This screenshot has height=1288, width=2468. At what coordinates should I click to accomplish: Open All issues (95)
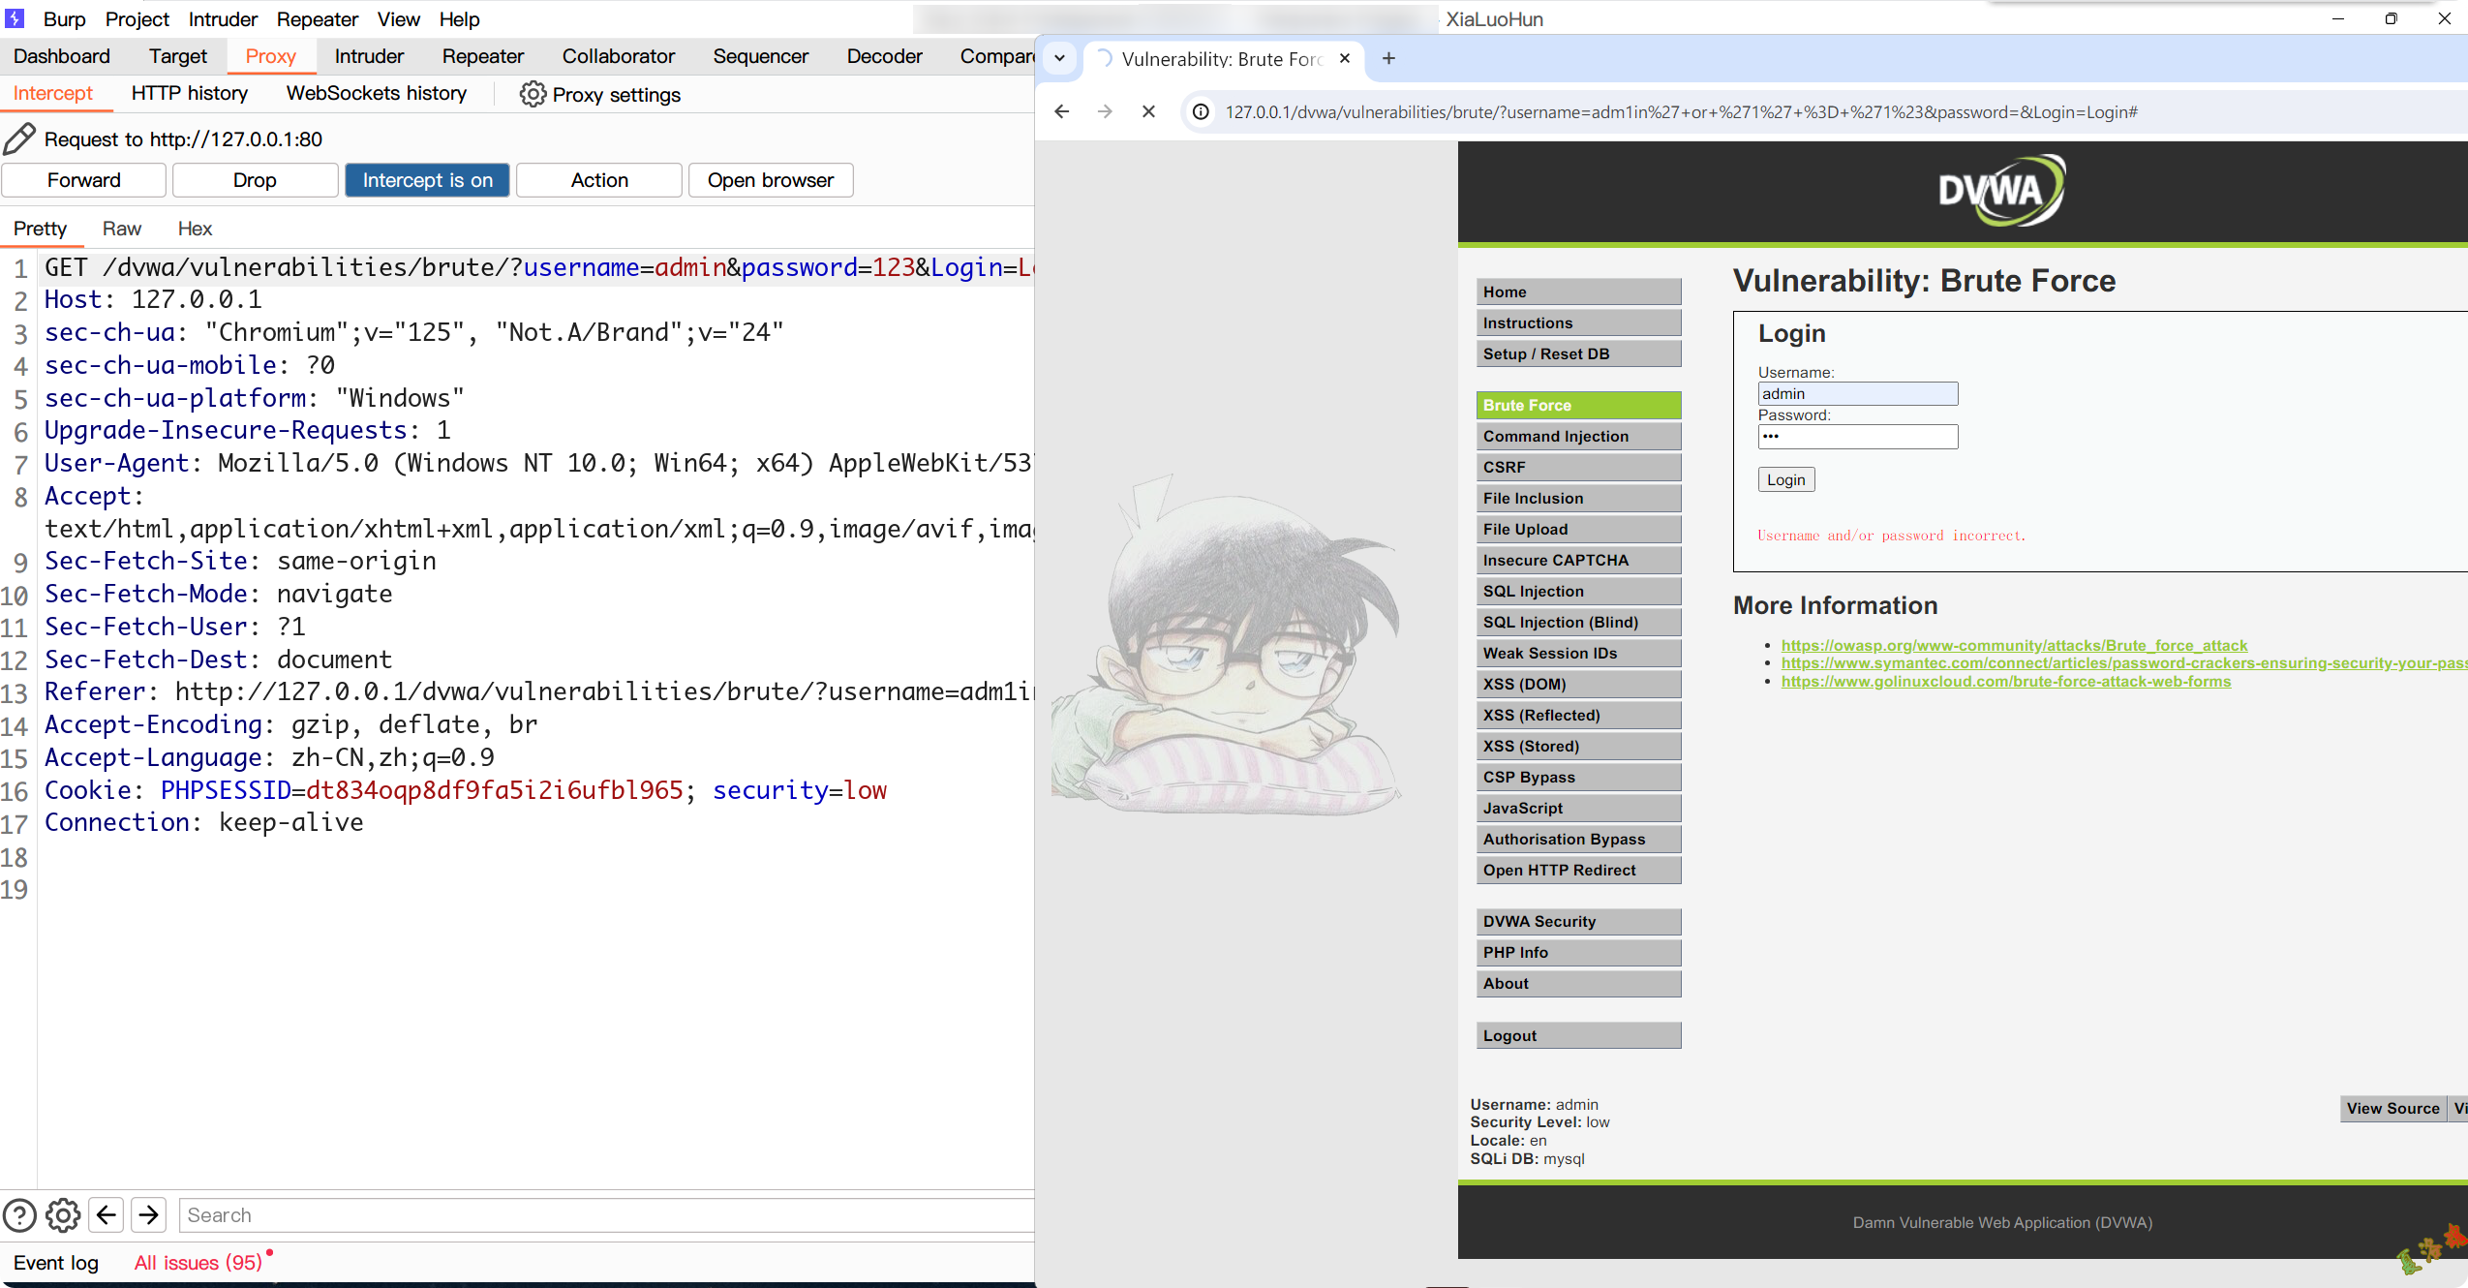198,1263
